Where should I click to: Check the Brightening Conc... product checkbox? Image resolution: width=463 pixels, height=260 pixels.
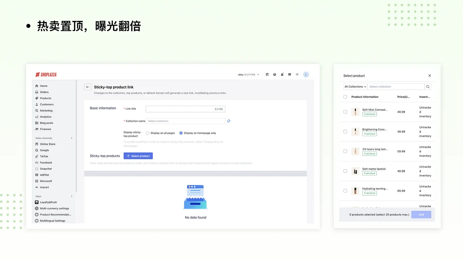coord(345,131)
